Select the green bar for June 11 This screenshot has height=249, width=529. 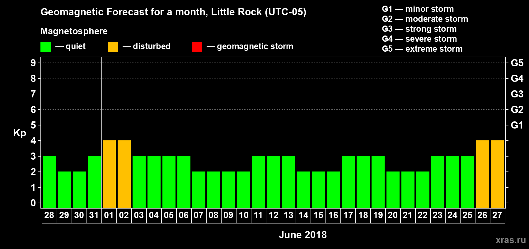259,182
